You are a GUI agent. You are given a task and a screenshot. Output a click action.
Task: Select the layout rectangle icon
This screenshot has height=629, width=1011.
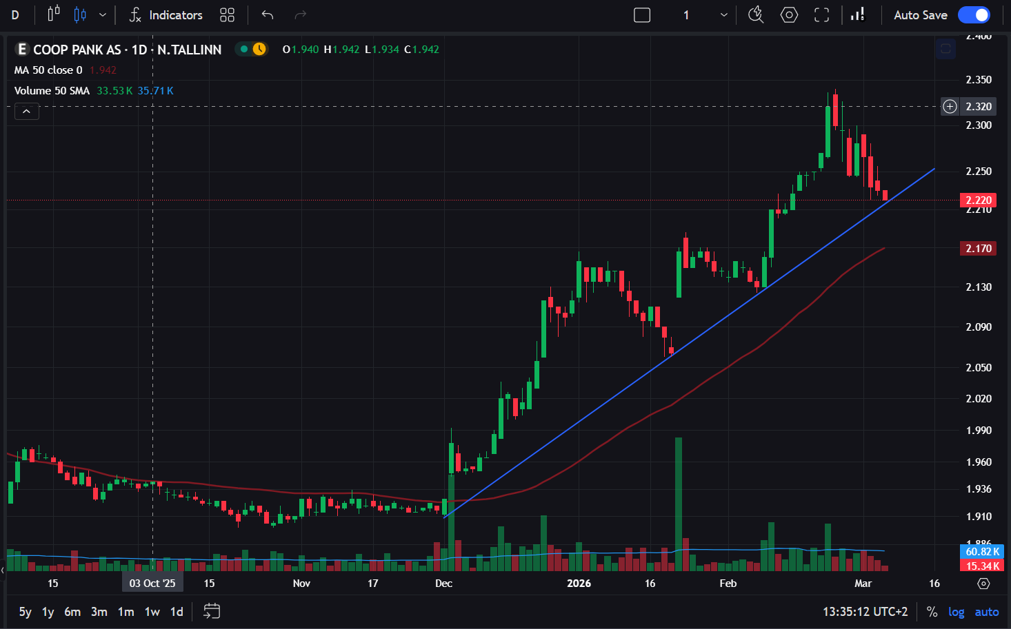coord(641,15)
